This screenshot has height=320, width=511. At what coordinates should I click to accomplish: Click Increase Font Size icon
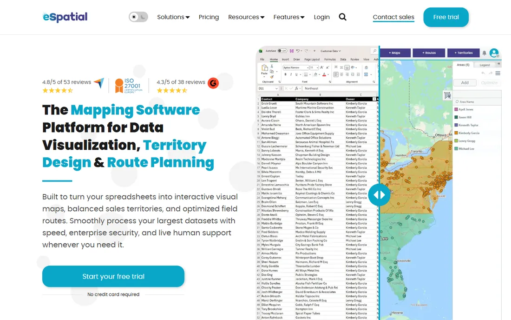click(321, 67)
